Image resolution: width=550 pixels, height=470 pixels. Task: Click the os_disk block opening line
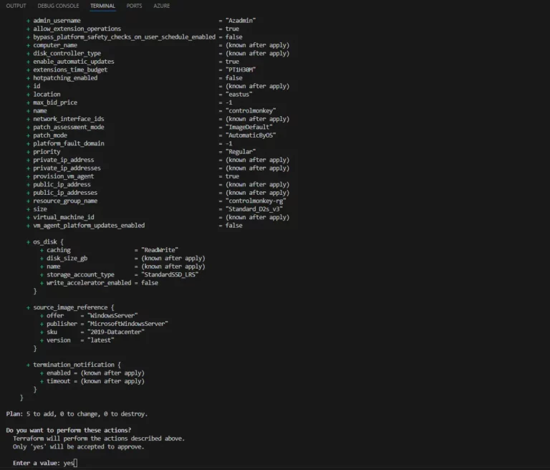(45, 241)
